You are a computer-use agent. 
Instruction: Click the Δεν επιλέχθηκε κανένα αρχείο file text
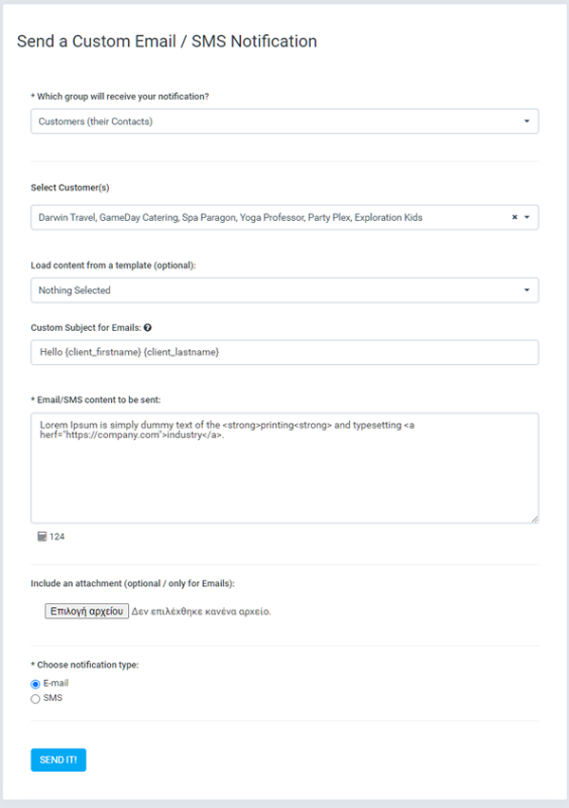[201, 612]
